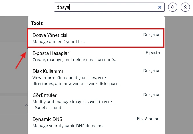Screen dimensions: 193x134
Task: Open Dosya Yöneticisi search result
Action: 96,38
